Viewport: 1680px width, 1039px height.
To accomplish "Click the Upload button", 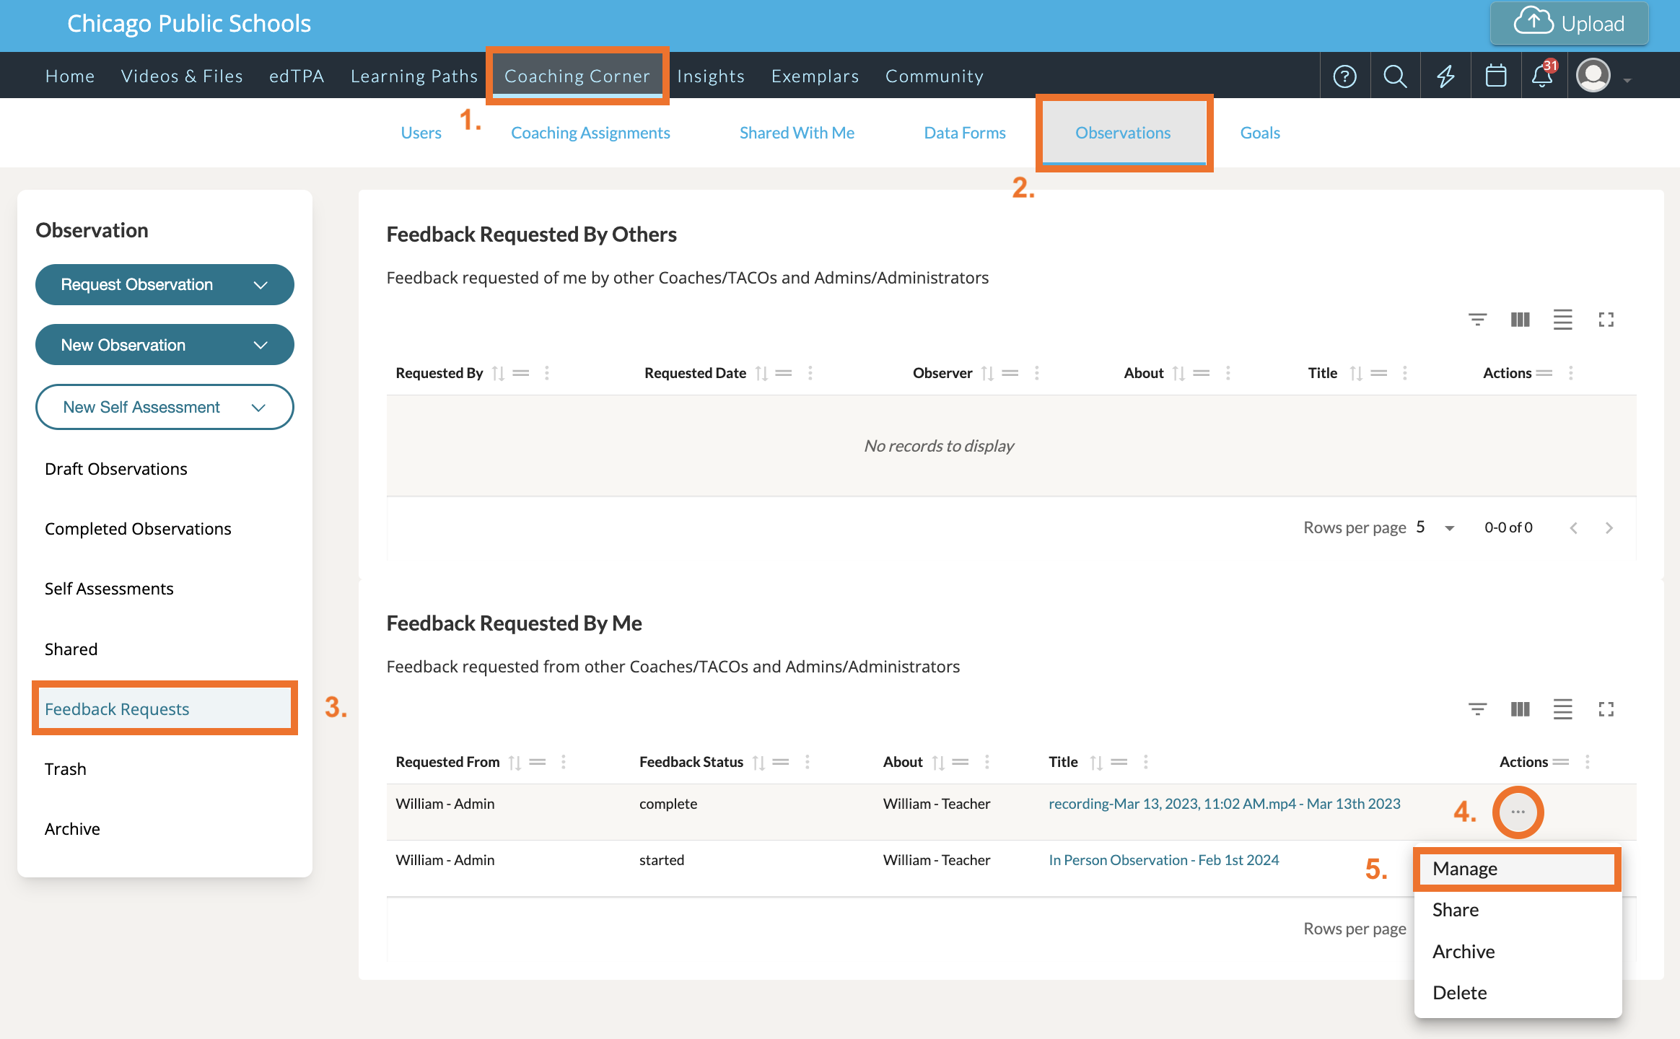I will click(1569, 24).
